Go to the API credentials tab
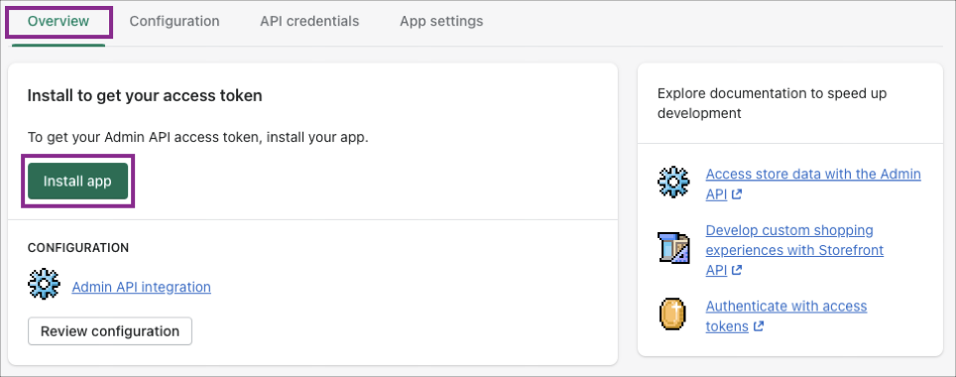Viewport: 956px width, 377px height. point(309,22)
